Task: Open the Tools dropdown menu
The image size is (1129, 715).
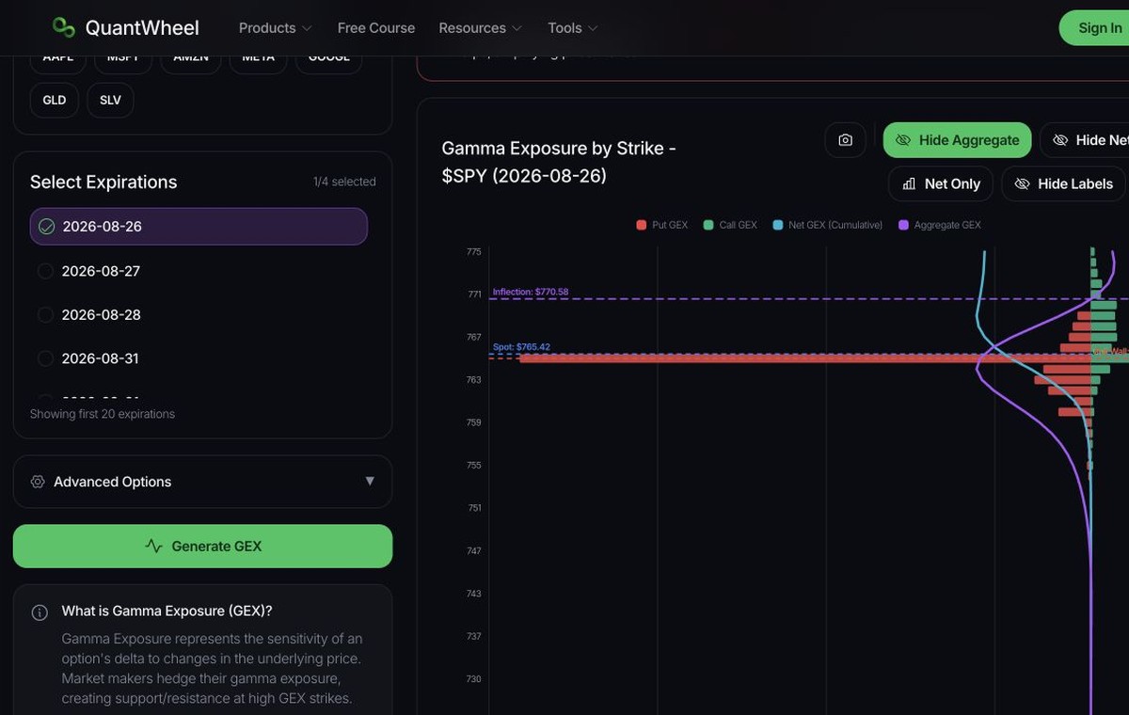Action: click(572, 28)
